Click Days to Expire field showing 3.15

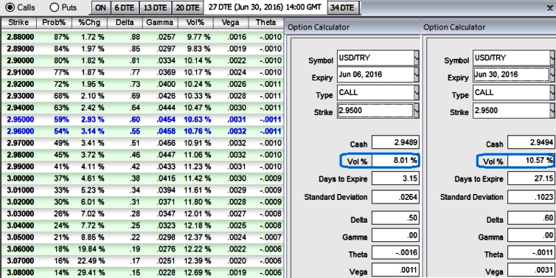[395, 178]
